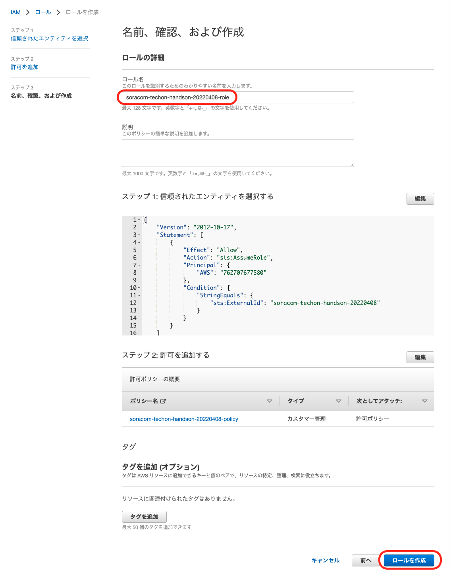The height and width of the screenshot is (572, 451).
Task: Collapse fold arrow on line 10 Condition
Action: 139,288
